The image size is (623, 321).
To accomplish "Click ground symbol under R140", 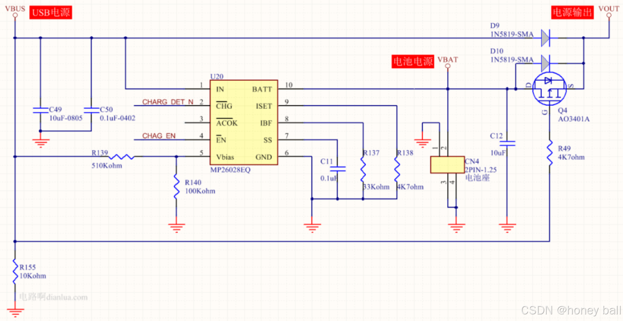I will [176, 228].
